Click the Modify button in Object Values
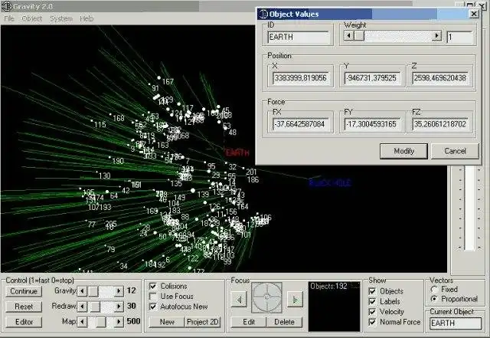The height and width of the screenshot is (338, 490). pos(403,151)
